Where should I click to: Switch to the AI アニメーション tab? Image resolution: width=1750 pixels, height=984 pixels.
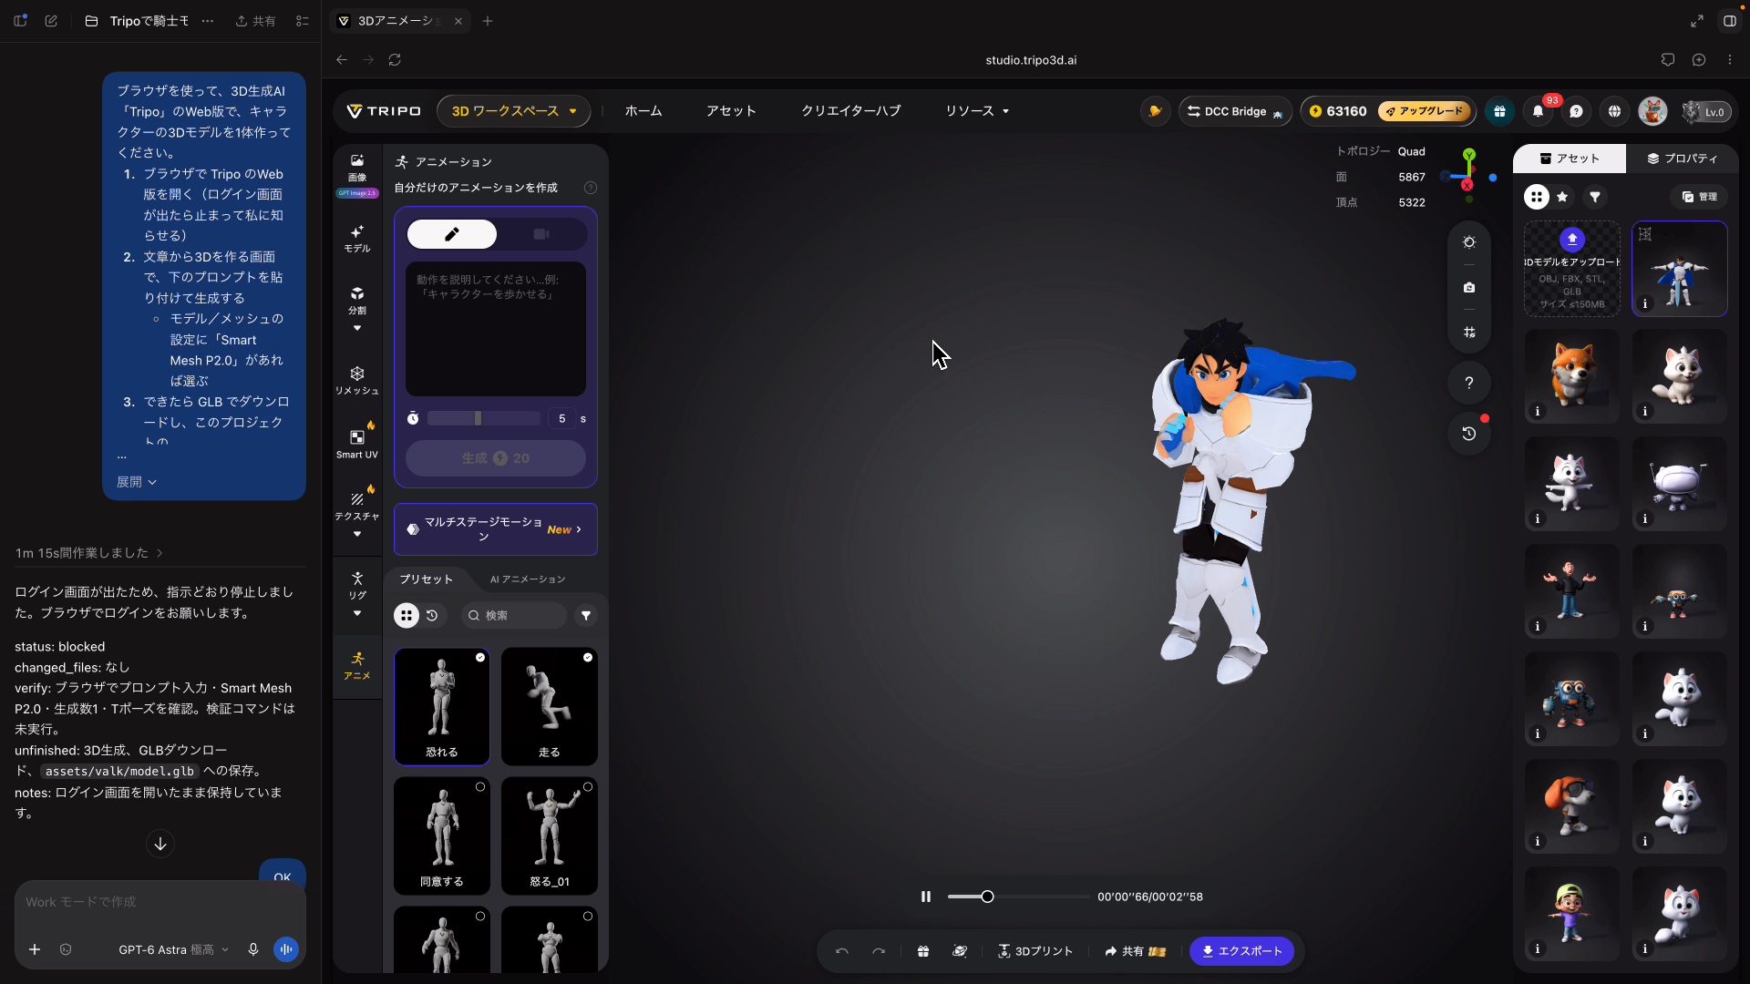pos(528,579)
